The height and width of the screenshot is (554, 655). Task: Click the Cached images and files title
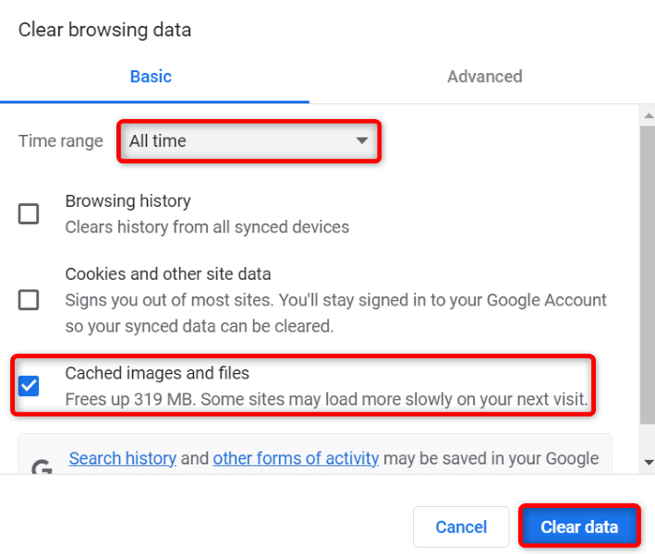(157, 373)
